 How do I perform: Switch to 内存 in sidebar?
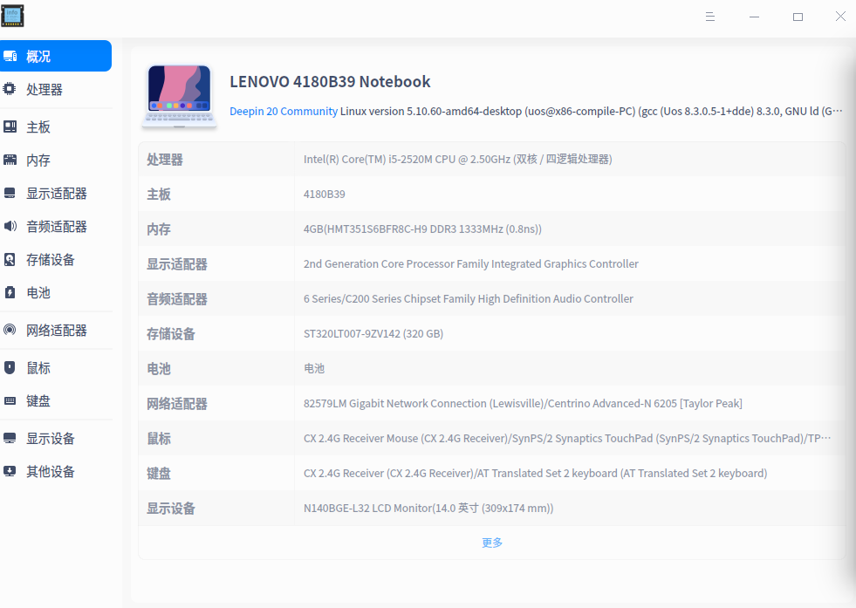coord(56,160)
